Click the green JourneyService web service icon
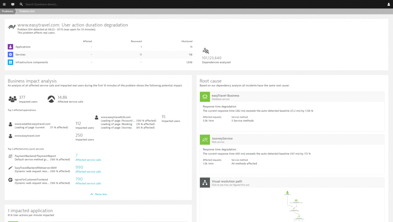 click(205, 140)
